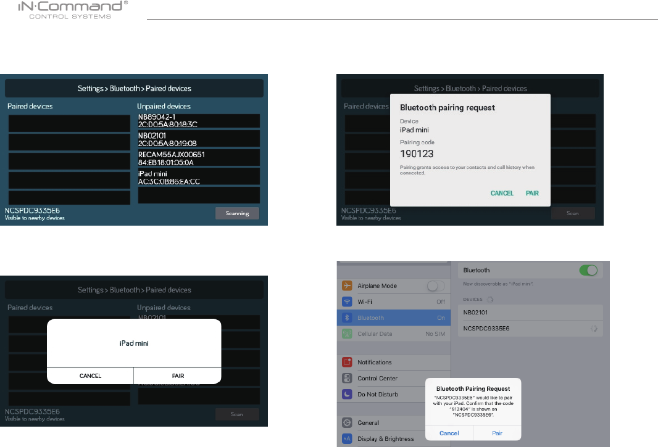The height and width of the screenshot is (447, 658).
Task: Turn off the iPad Bluetooth switch
Action: tap(588, 271)
